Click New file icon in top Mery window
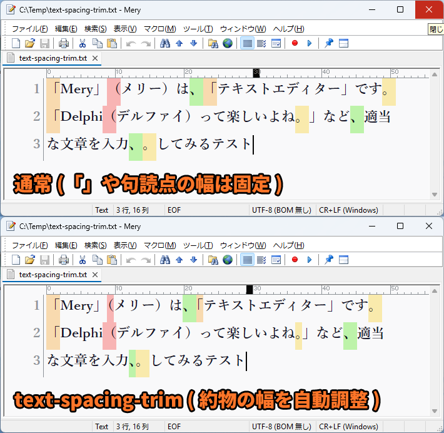 [x=16, y=43]
